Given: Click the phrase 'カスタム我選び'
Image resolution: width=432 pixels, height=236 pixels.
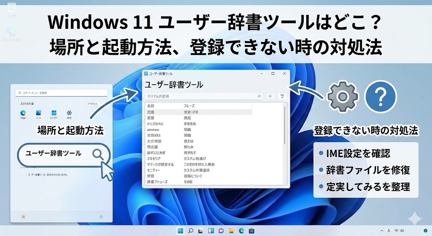Looking at the screenshot, I should point(195,158).
